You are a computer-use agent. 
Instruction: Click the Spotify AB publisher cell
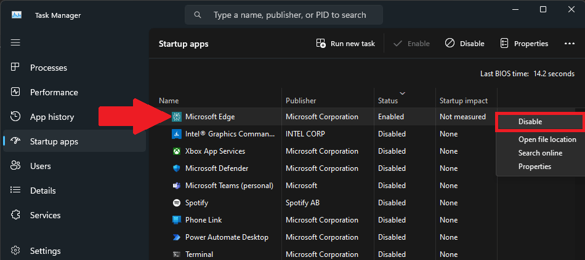tap(302, 203)
